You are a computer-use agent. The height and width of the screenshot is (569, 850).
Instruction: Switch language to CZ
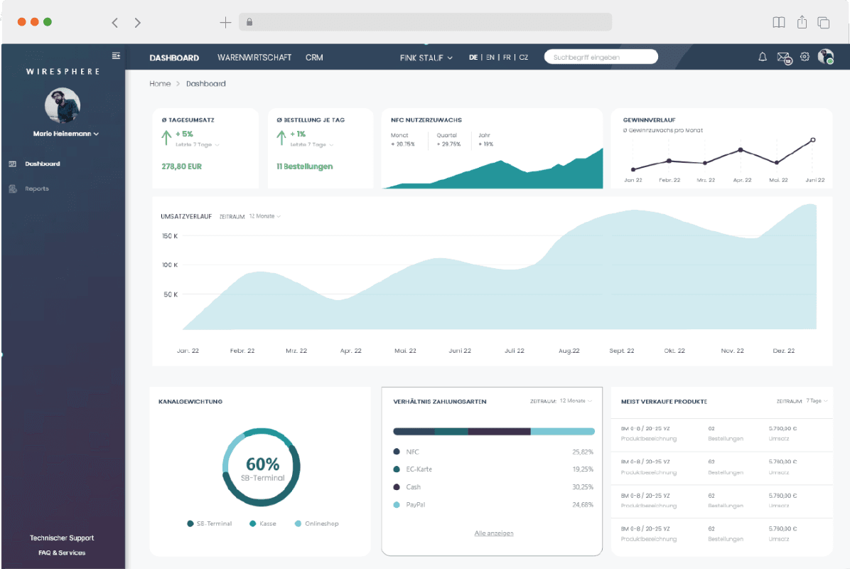pyautogui.click(x=524, y=58)
